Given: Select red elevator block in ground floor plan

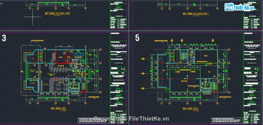Looking at the screenshot, I should [40, 56].
